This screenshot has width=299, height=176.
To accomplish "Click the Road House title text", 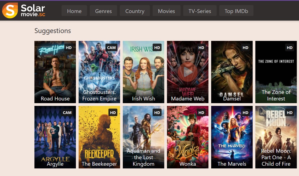I will pyautogui.click(x=55, y=99).
